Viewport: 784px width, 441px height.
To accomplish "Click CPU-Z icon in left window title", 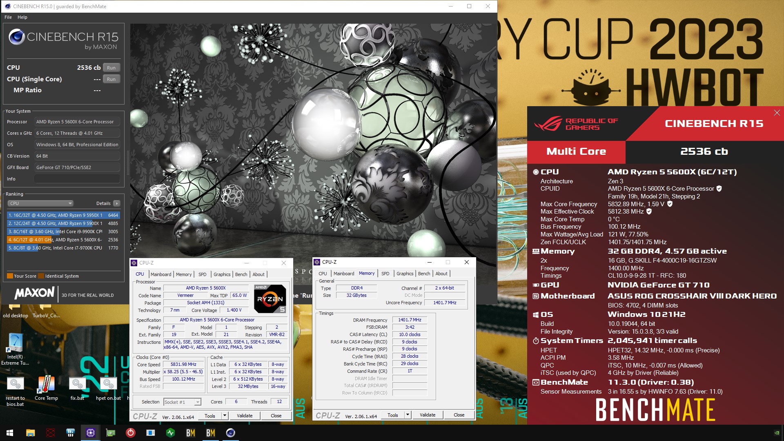I will tap(134, 263).
